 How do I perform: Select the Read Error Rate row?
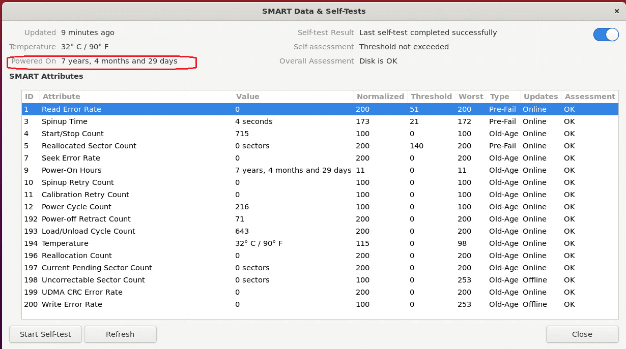tap(71, 109)
